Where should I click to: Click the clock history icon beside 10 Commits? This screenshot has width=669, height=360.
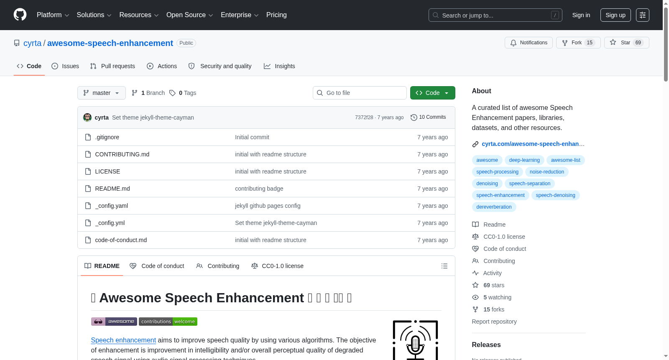tap(414, 117)
